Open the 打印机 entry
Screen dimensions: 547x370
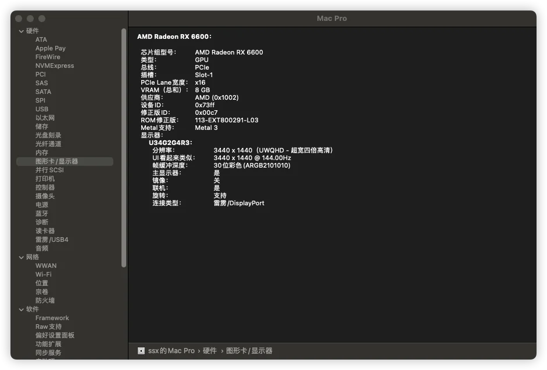[x=45, y=179]
